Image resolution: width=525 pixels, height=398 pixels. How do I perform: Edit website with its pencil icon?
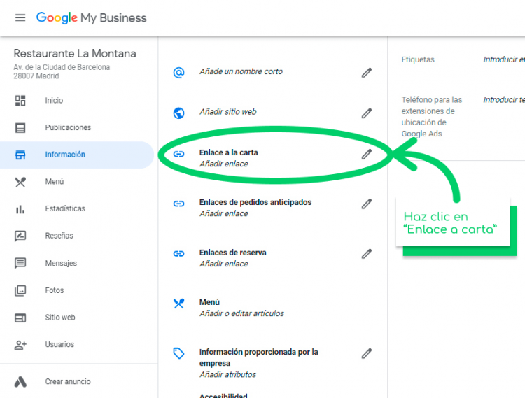367,113
